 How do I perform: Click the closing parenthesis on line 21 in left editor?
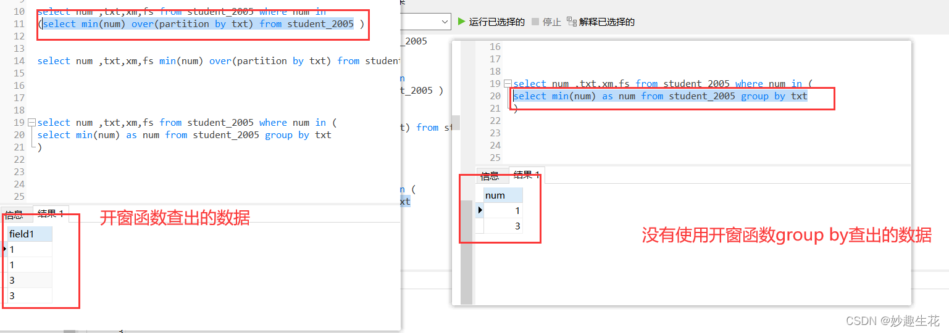click(x=40, y=147)
